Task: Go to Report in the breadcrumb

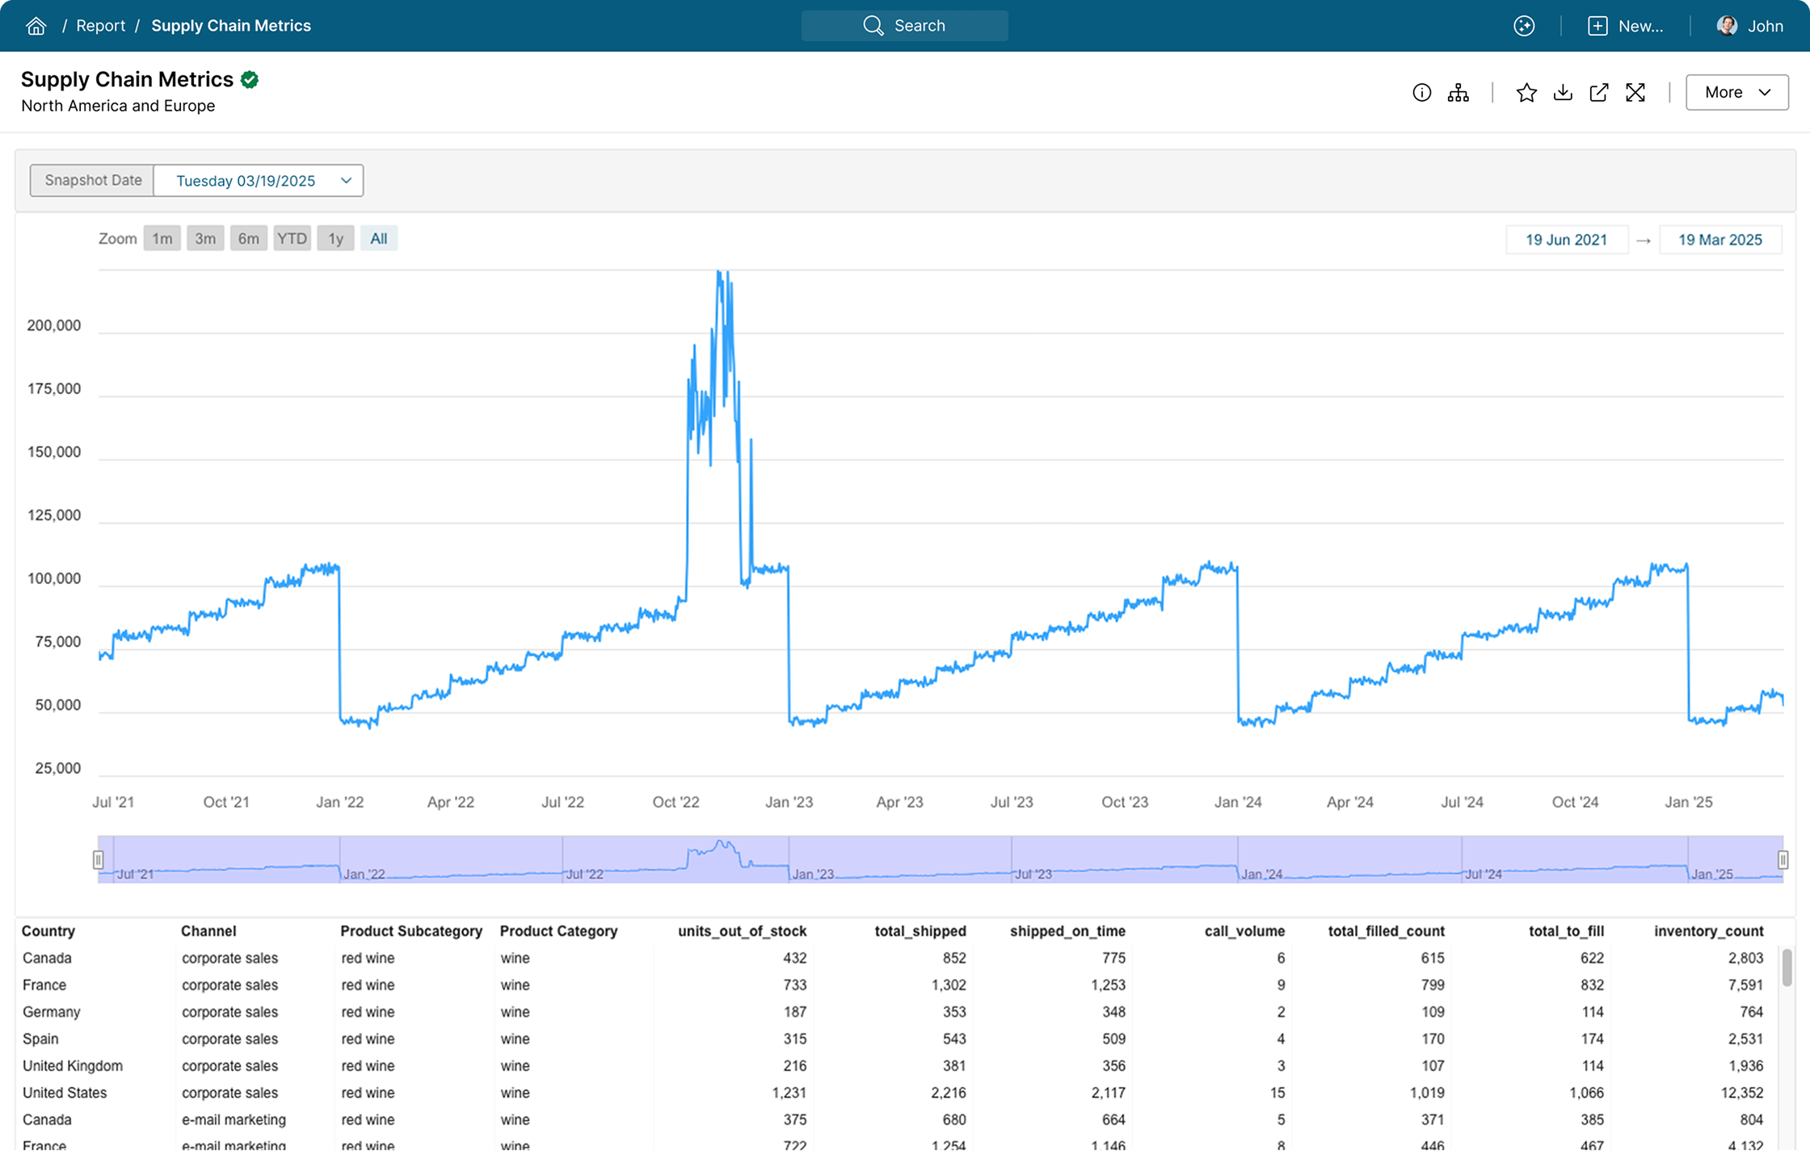Action: pos(101,25)
